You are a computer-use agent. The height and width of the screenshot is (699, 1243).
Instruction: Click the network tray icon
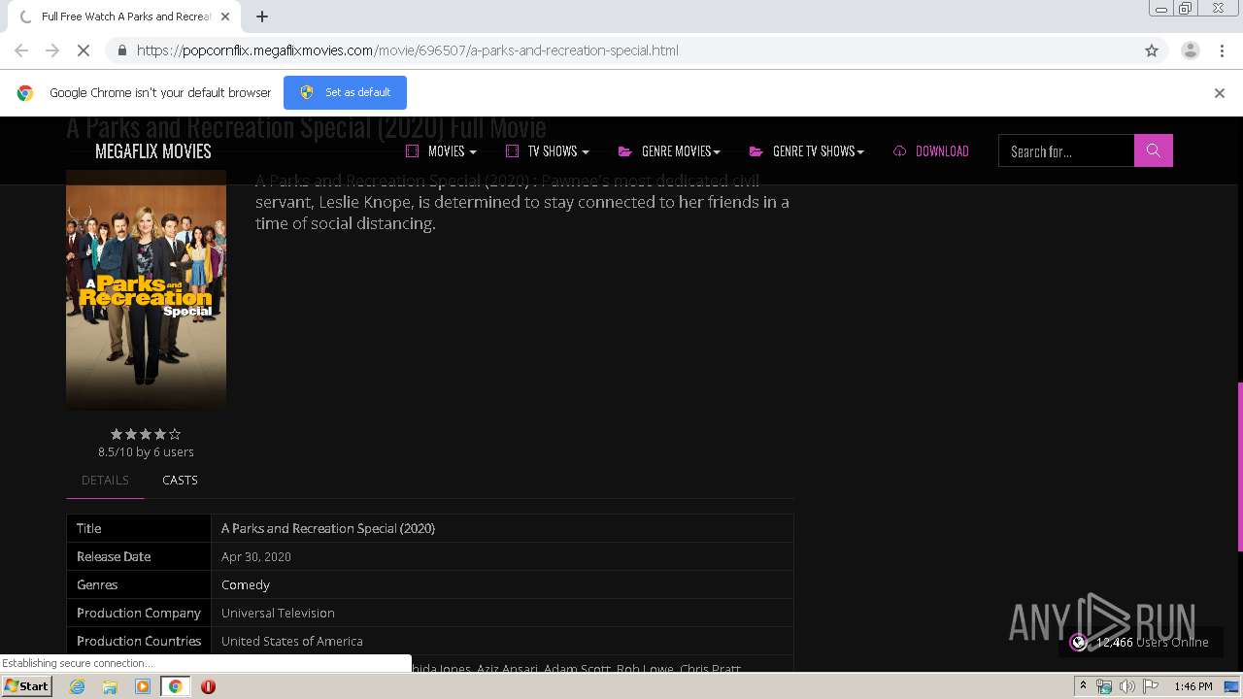pos(1104,686)
